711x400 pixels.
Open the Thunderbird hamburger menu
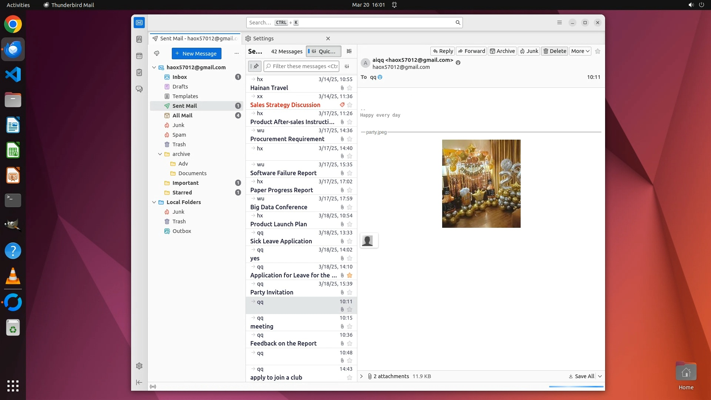pos(560,23)
